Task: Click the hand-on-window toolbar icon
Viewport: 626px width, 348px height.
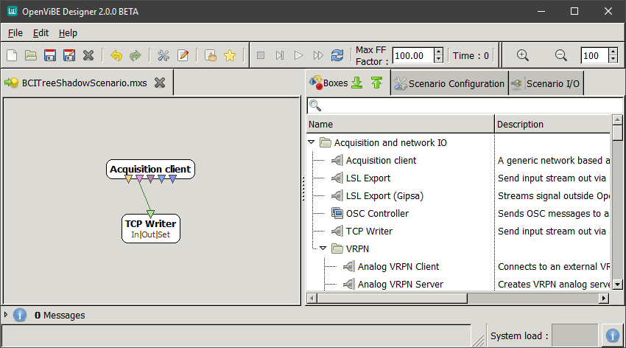Action: pos(211,55)
